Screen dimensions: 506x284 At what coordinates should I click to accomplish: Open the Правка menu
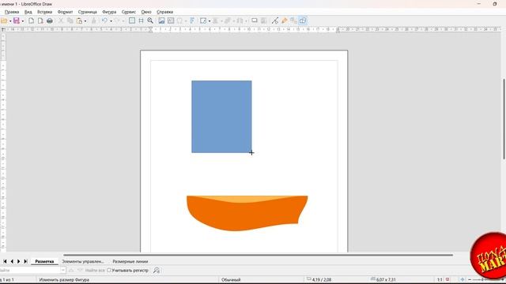[x=12, y=12]
